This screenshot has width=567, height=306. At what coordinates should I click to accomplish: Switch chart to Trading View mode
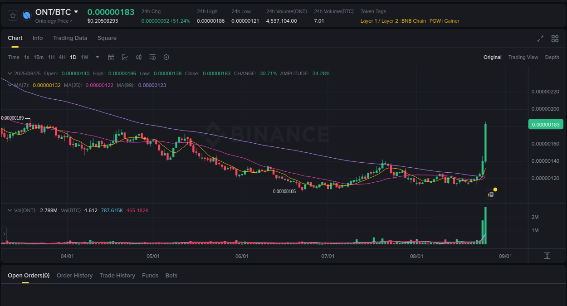523,57
